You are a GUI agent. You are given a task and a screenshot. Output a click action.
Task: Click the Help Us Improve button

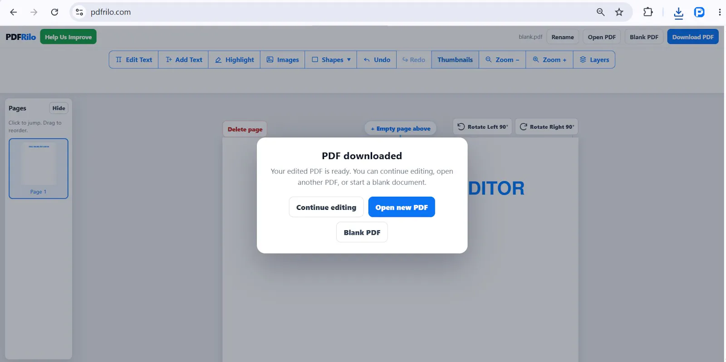(68, 37)
